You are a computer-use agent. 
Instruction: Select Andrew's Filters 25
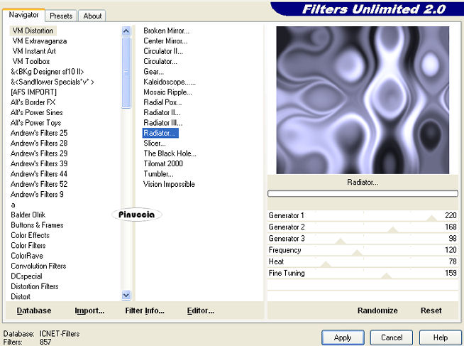[39, 133]
